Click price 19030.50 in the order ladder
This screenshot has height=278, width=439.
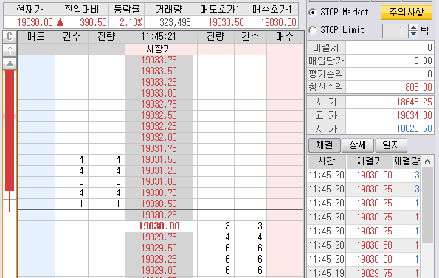[159, 204]
